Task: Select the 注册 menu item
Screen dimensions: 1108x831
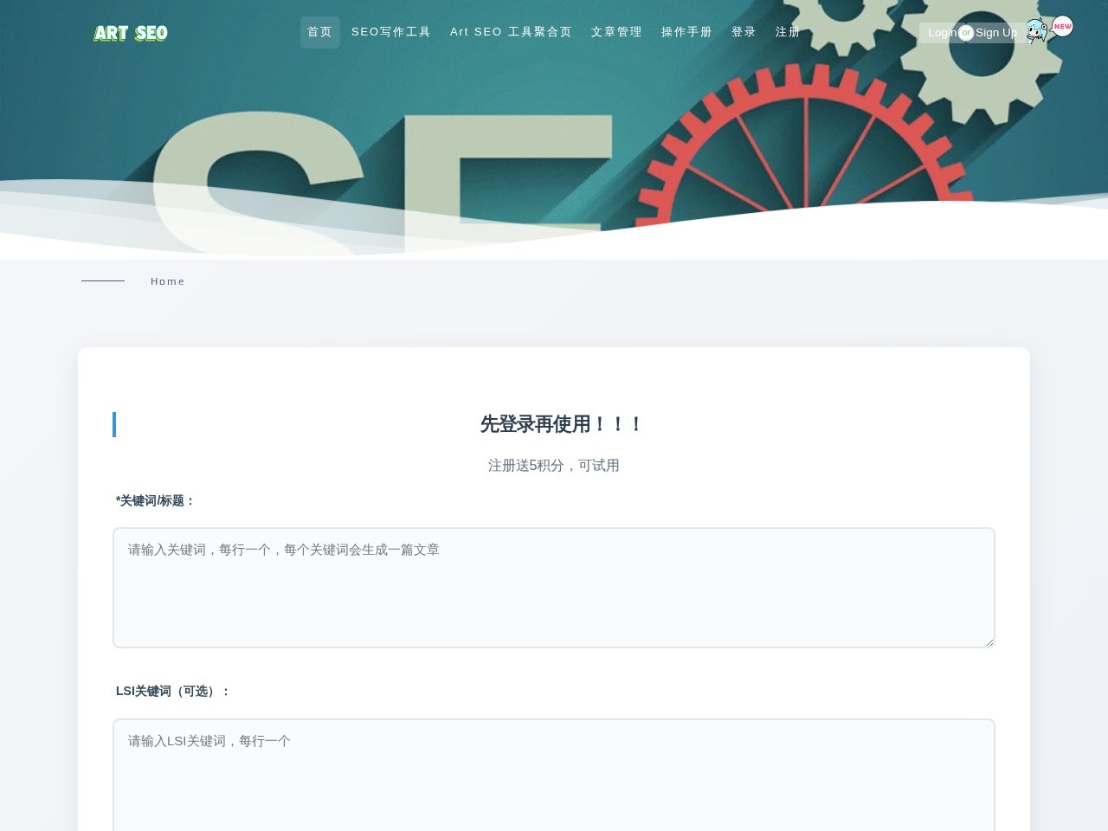Action: (x=788, y=31)
